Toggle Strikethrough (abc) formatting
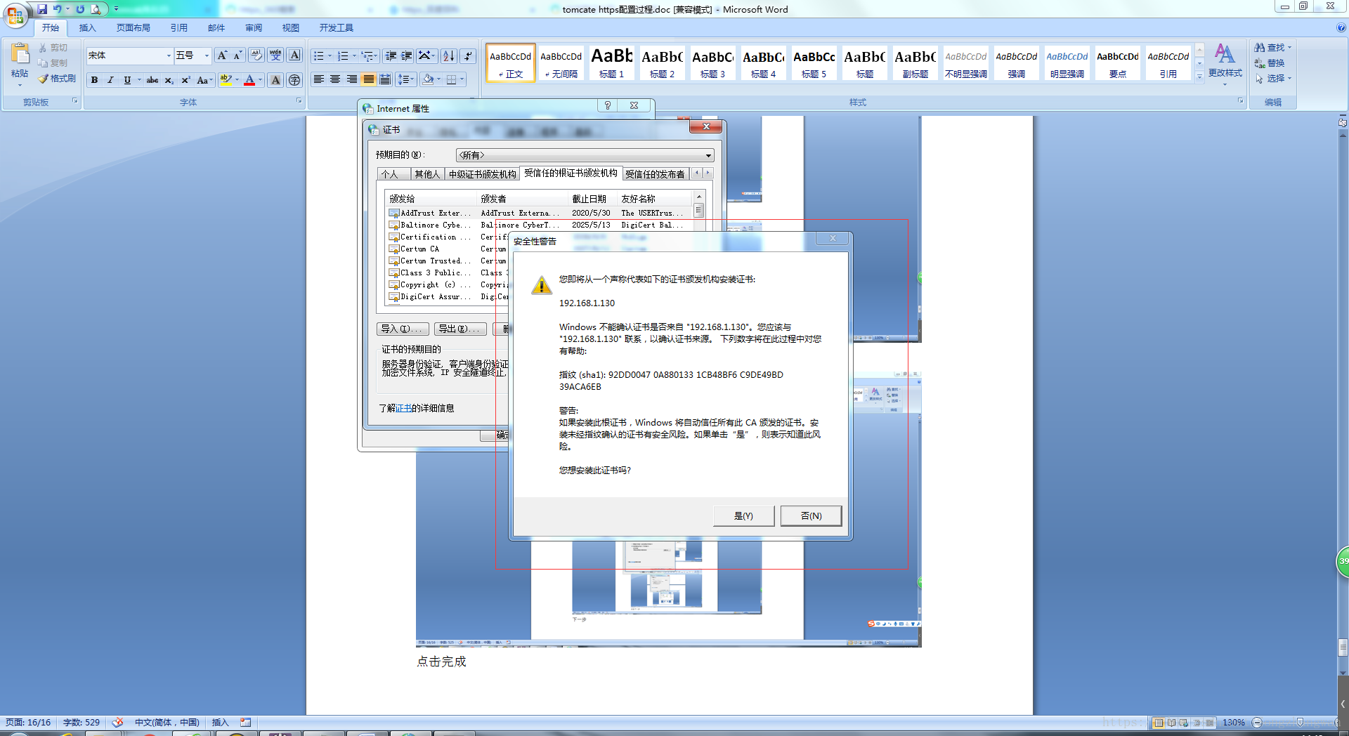Screen dimensions: 1349x736 click(x=152, y=80)
